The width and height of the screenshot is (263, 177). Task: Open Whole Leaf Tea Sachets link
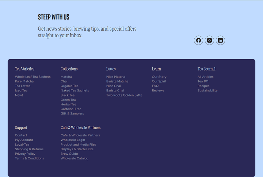pyautogui.click(x=33, y=77)
